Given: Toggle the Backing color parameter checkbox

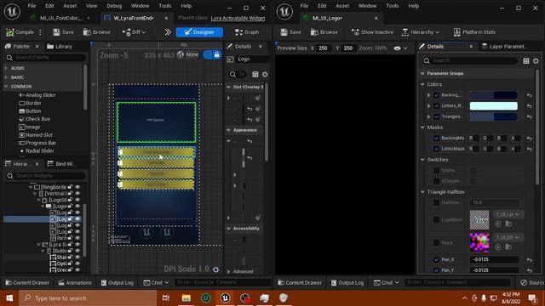Looking at the screenshot, I should (x=437, y=95).
